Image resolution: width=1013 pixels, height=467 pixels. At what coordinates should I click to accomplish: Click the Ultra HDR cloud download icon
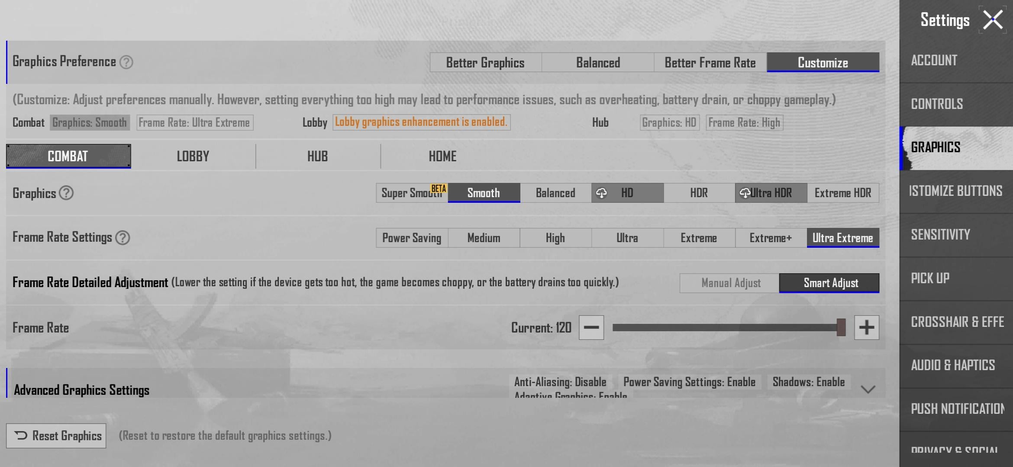tap(745, 193)
